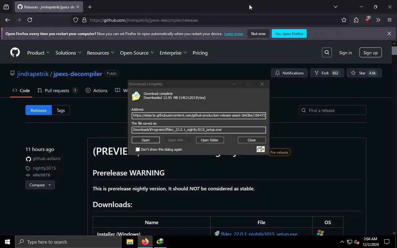Image resolution: width=397 pixels, height=248 pixels.
Task: Expand the Open Source dropdown
Action: point(137,53)
